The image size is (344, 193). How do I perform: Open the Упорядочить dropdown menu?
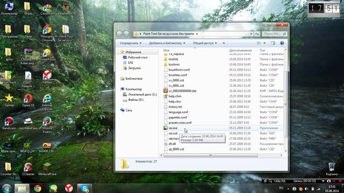pyautogui.click(x=131, y=43)
